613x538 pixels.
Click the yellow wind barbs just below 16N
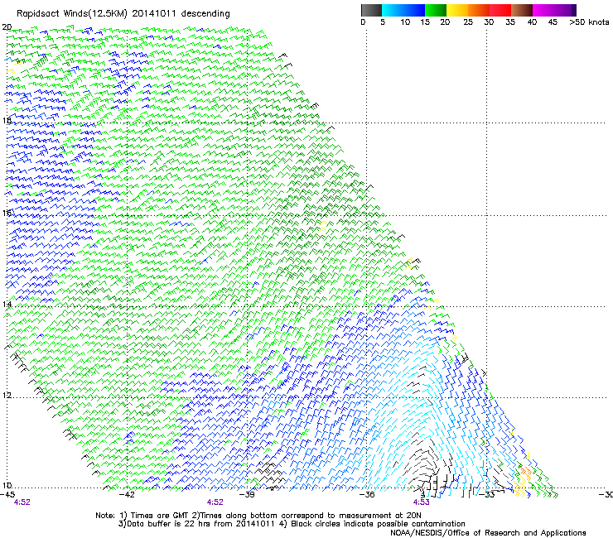point(322,227)
